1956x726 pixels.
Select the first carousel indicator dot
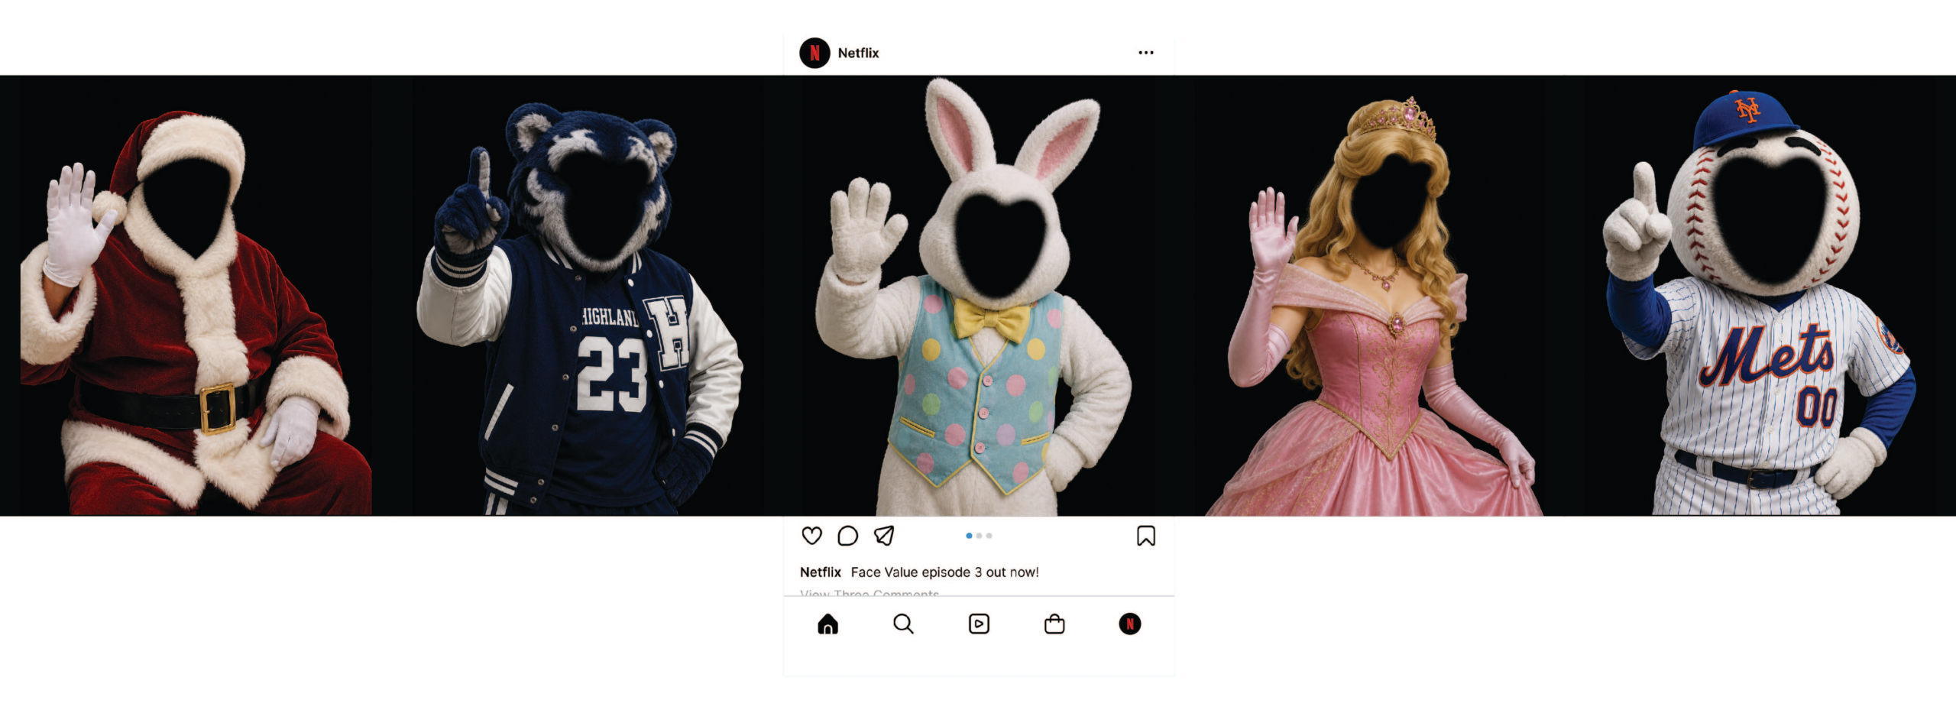(x=969, y=536)
